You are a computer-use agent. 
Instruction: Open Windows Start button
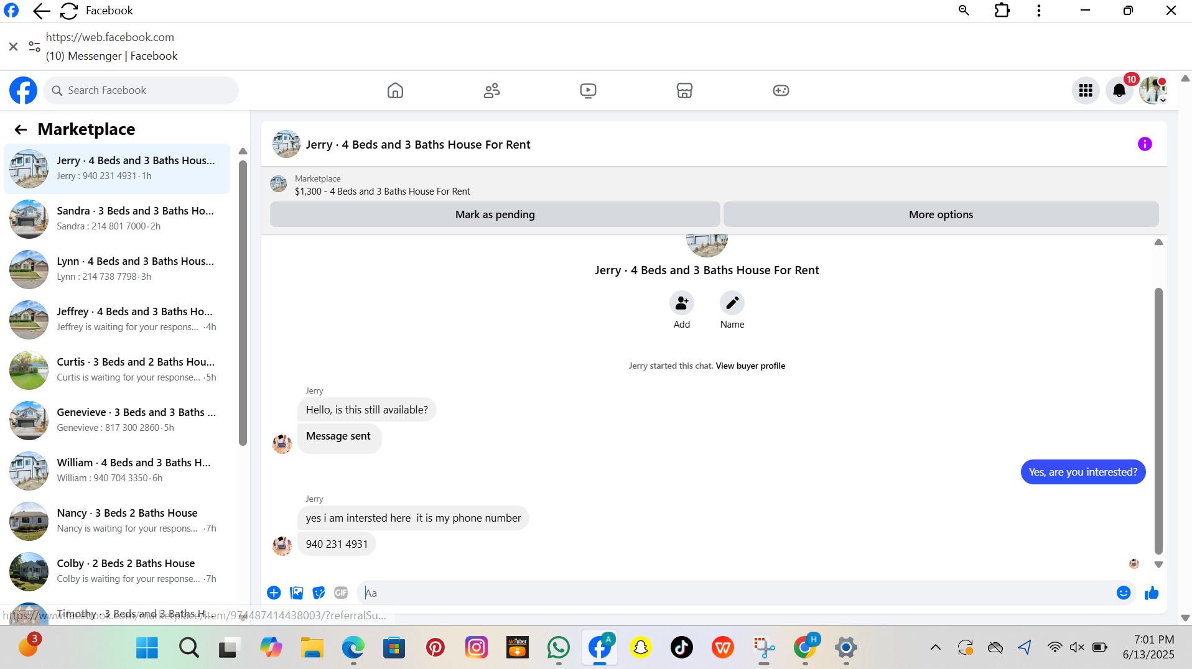pyautogui.click(x=147, y=648)
